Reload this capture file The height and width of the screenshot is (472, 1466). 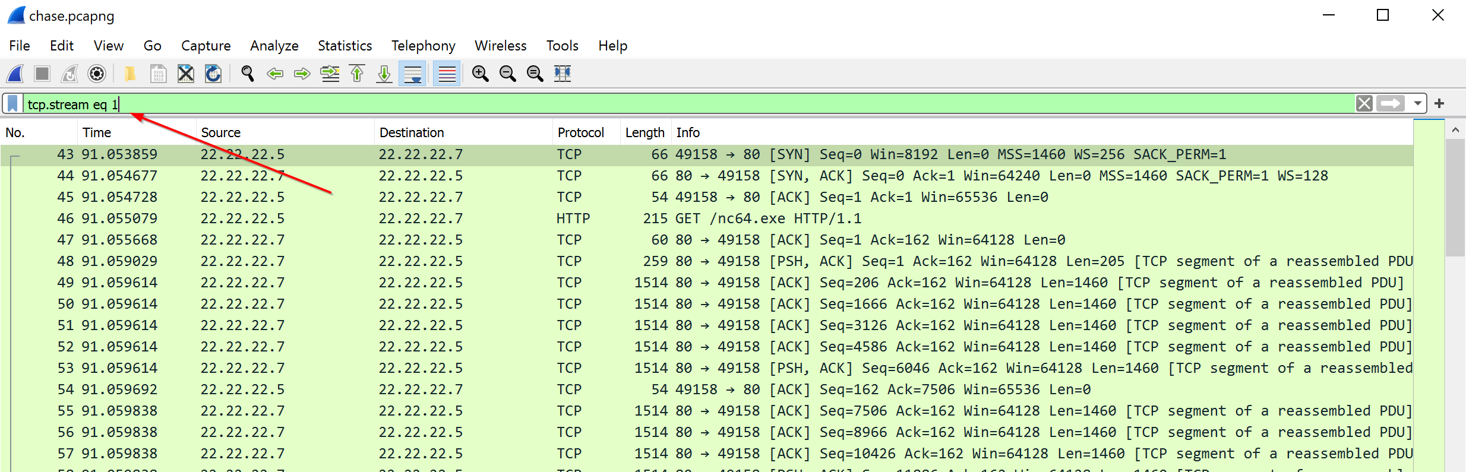213,74
